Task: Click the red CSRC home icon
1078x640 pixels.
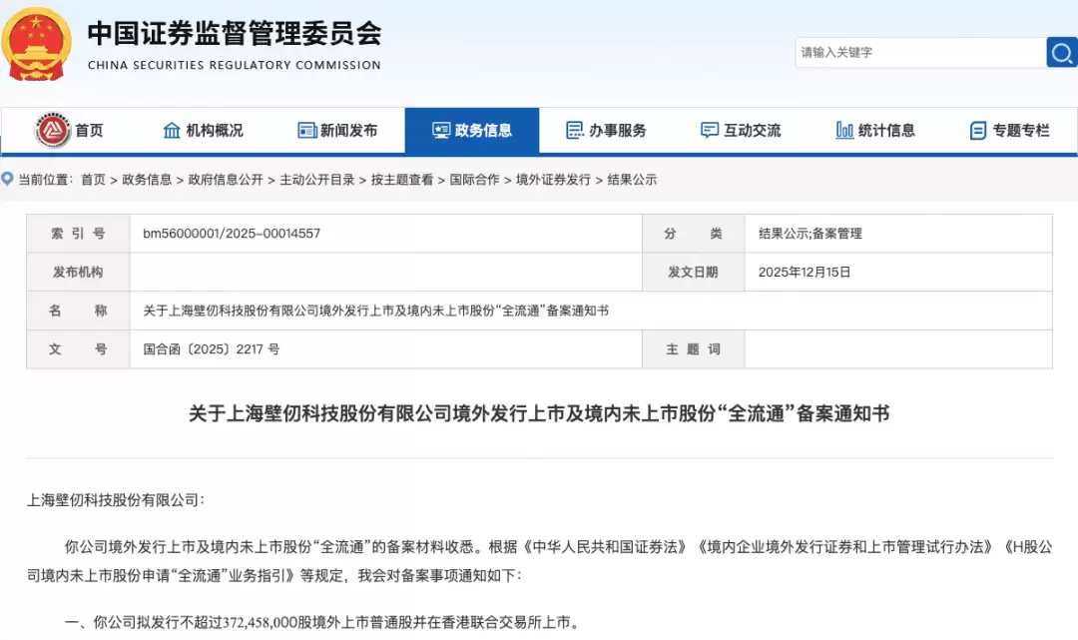Action: click(x=52, y=130)
